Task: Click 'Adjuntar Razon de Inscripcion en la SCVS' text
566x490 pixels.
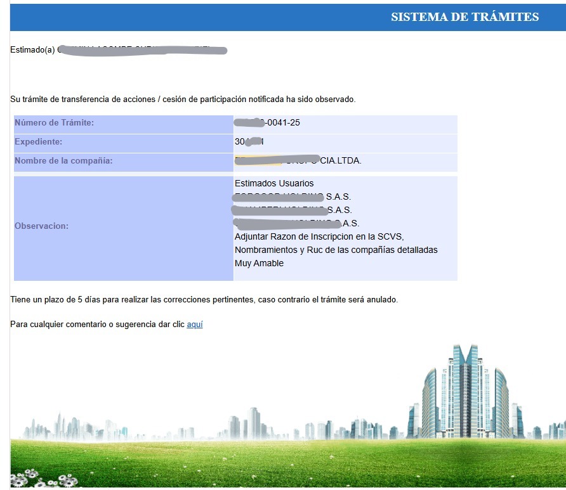Action: coord(319,236)
